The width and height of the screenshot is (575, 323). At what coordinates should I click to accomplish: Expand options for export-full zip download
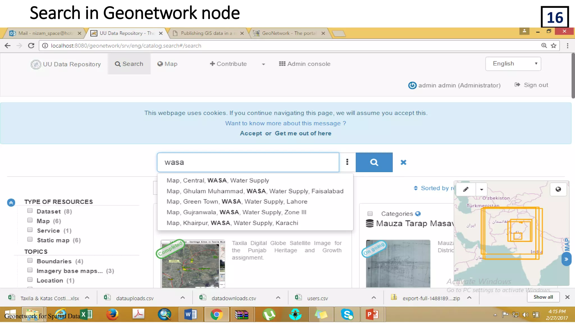pos(469,298)
